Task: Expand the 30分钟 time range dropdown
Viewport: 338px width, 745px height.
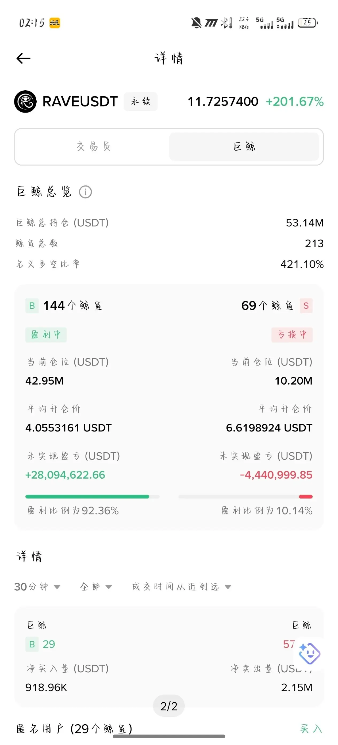Action: tap(37, 587)
